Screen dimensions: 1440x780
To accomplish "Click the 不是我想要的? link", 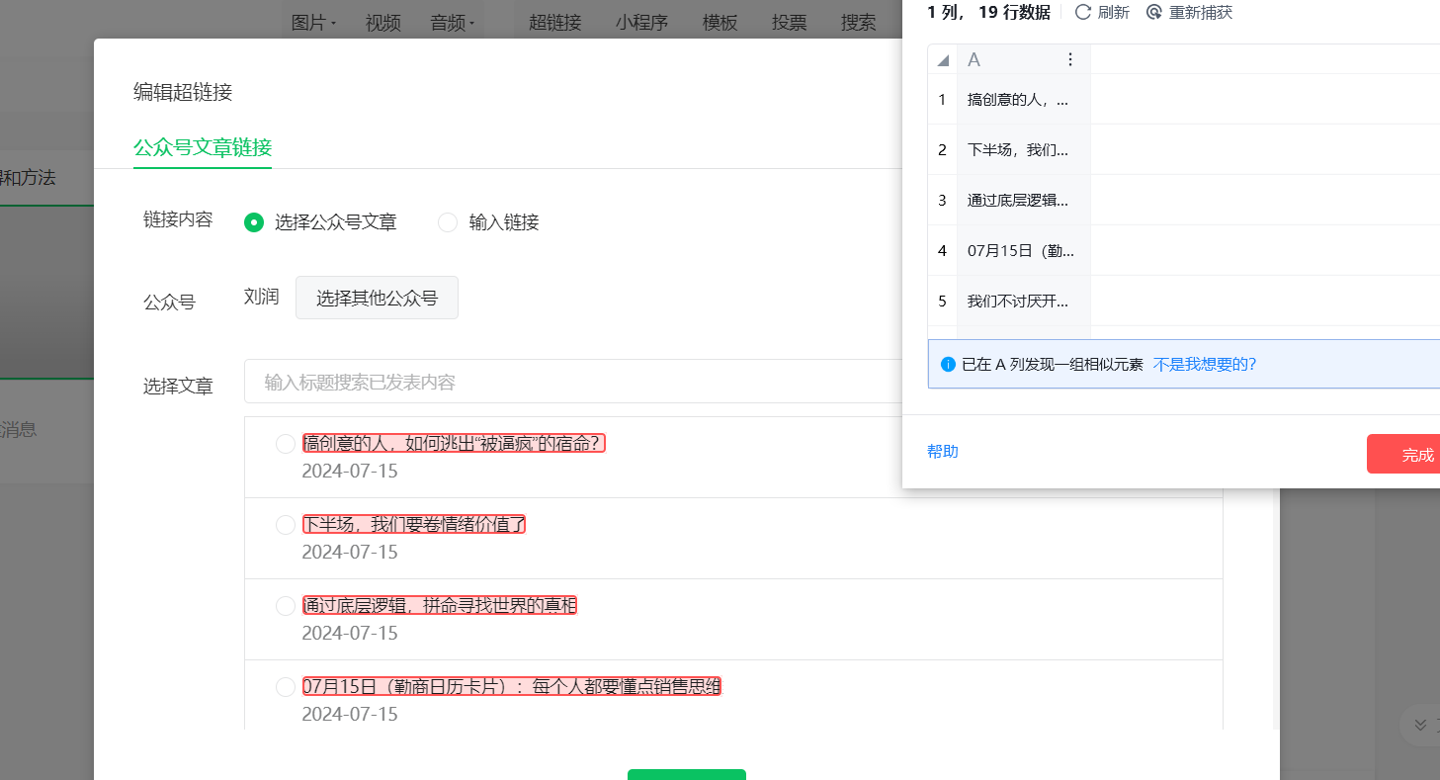I will [1205, 364].
